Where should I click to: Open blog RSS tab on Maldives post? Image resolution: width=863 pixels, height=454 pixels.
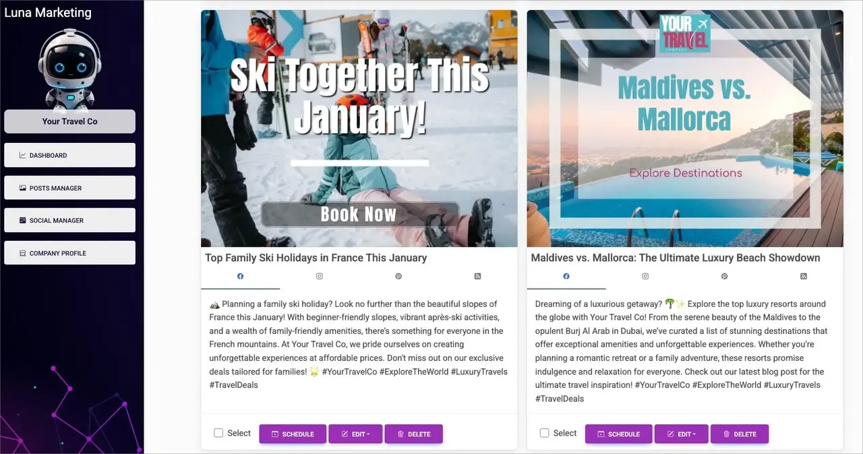(803, 277)
